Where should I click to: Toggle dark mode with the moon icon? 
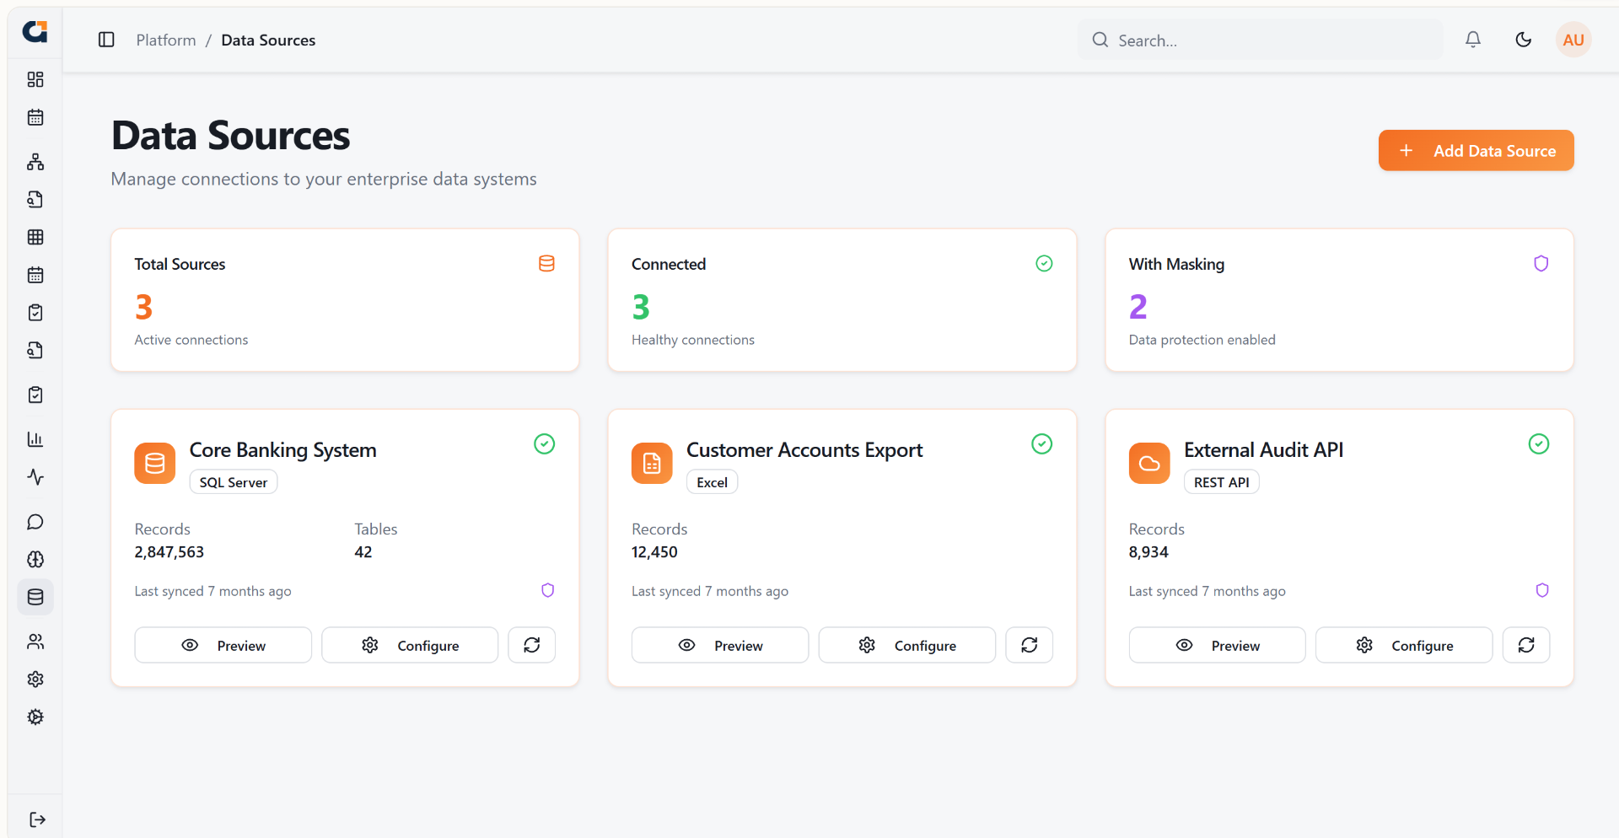(1524, 40)
